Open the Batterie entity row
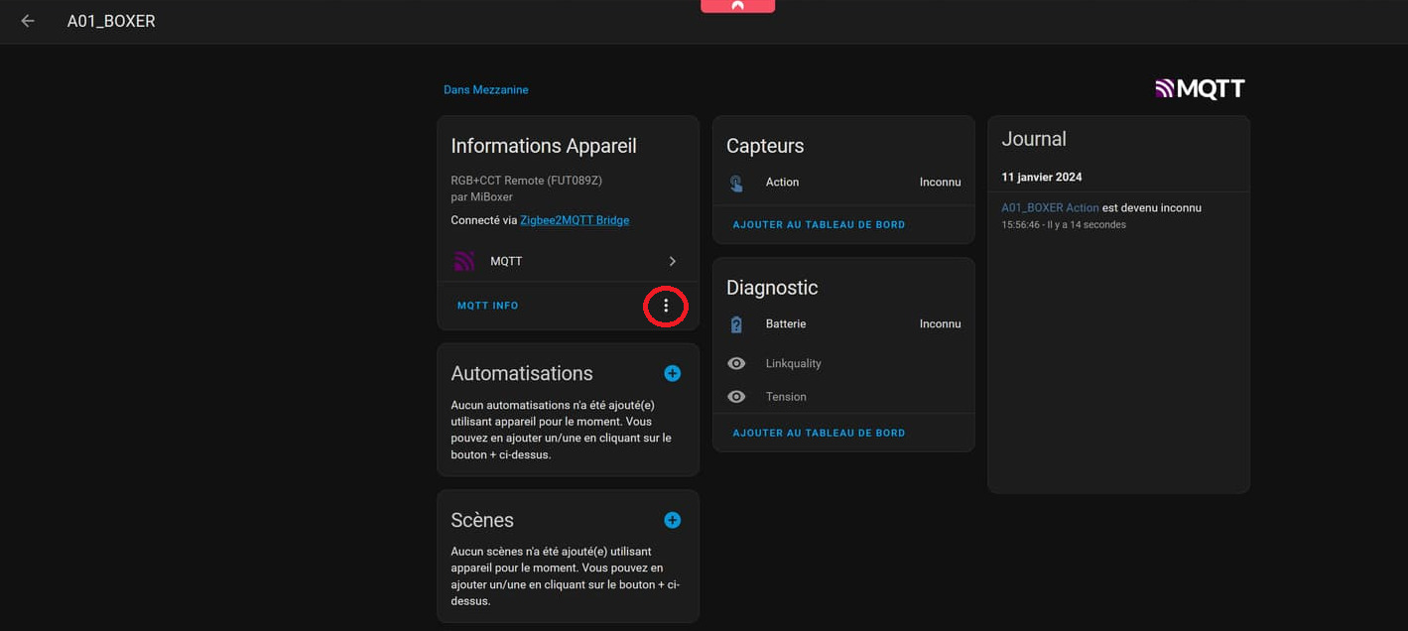 click(843, 324)
